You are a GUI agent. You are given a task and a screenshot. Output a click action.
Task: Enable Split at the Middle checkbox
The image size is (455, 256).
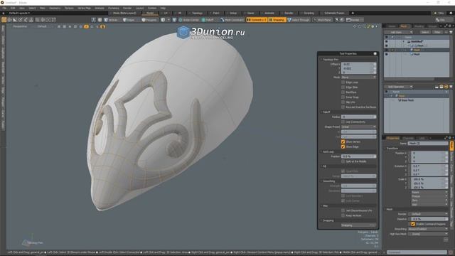pyautogui.click(x=343, y=161)
